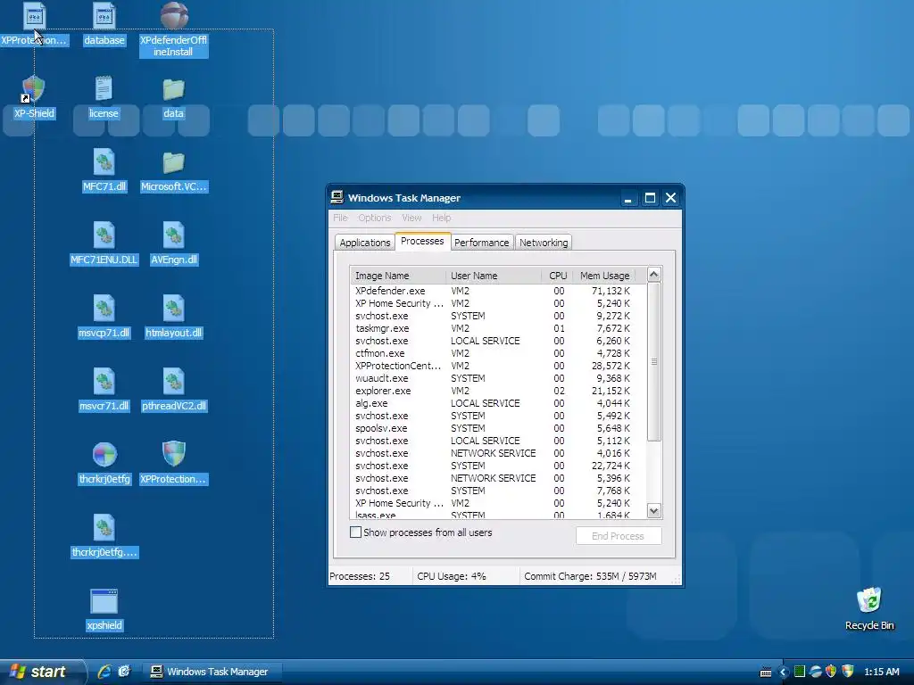Viewport: 914px width, 685px height.
Task: Open the Help menu in Task Manager
Action: (x=441, y=218)
